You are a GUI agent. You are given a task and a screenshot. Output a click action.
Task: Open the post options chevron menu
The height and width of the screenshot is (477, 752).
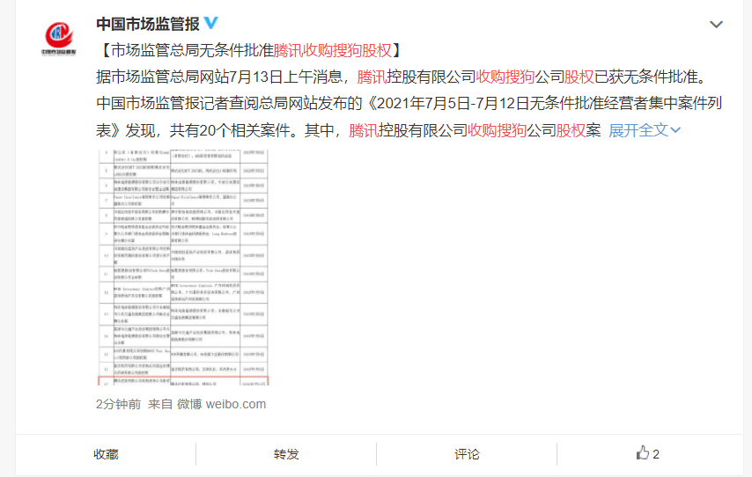coord(716,25)
